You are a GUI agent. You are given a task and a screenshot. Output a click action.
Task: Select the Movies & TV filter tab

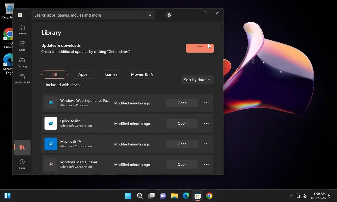click(142, 74)
